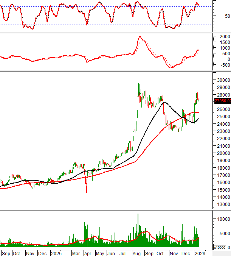Select the 2026 marker on the time axis
Viewport: 231px width, 256px height.
pos(200,253)
